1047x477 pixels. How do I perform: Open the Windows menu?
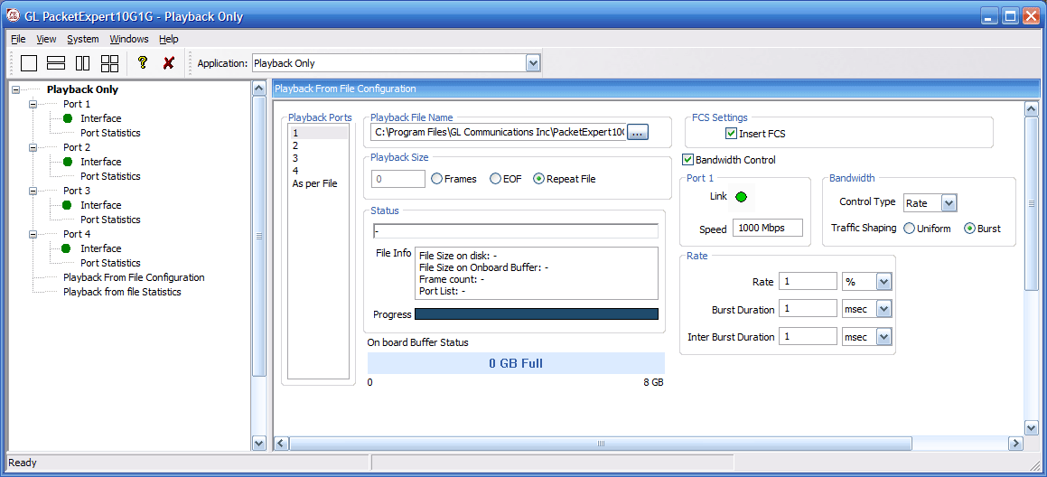click(129, 39)
